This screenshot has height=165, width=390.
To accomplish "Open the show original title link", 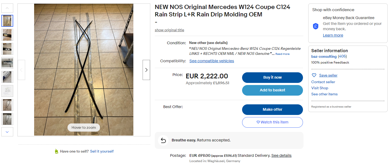I will pos(169,30).
